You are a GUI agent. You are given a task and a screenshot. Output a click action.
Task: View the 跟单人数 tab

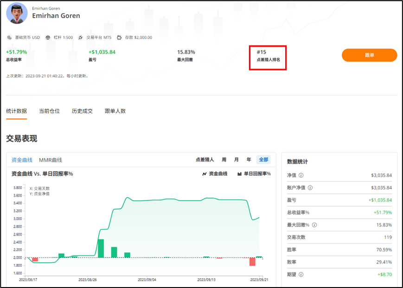(x=115, y=111)
